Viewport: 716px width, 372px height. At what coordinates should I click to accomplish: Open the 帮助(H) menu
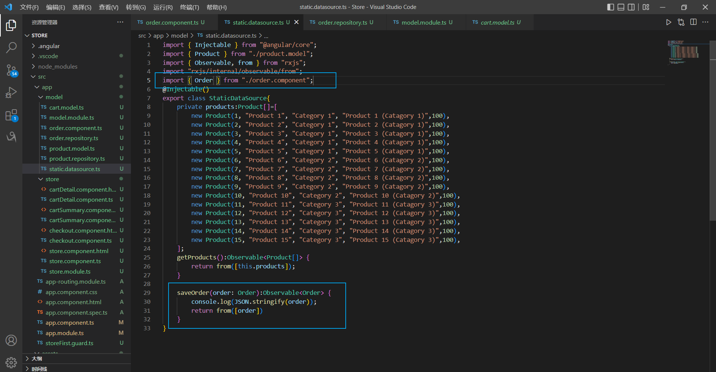click(216, 7)
